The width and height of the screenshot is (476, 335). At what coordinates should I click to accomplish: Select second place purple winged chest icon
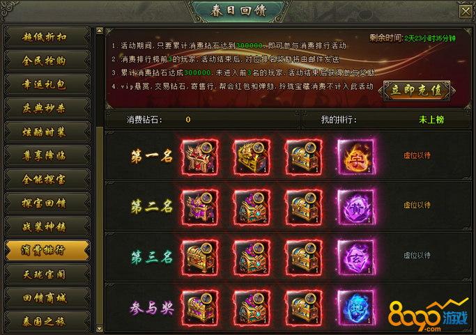coord(200,207)
